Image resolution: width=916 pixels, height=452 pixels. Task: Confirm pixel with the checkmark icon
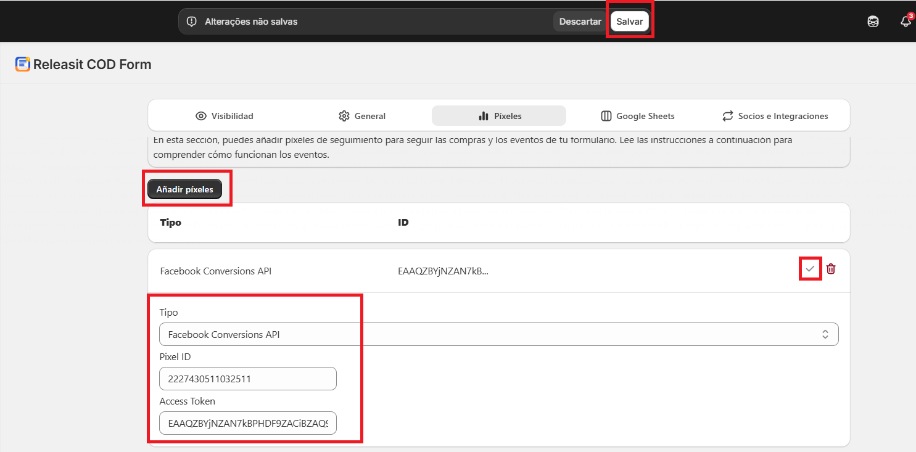[x=810, y=269]
